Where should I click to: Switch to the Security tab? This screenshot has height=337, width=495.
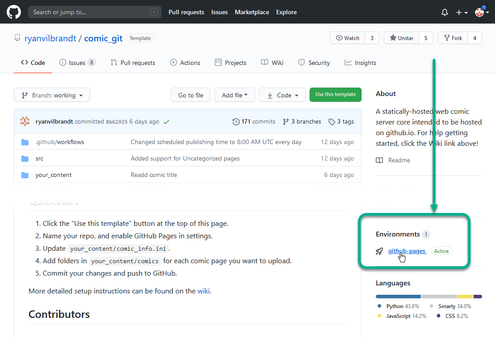[x=314, y=63]
